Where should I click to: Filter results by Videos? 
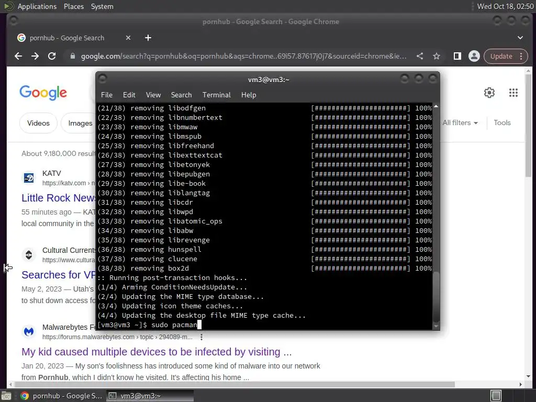[x=38, y=123]
